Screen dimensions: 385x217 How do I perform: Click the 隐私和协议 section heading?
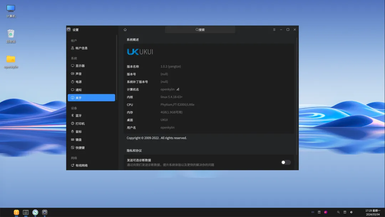[134, 151]
